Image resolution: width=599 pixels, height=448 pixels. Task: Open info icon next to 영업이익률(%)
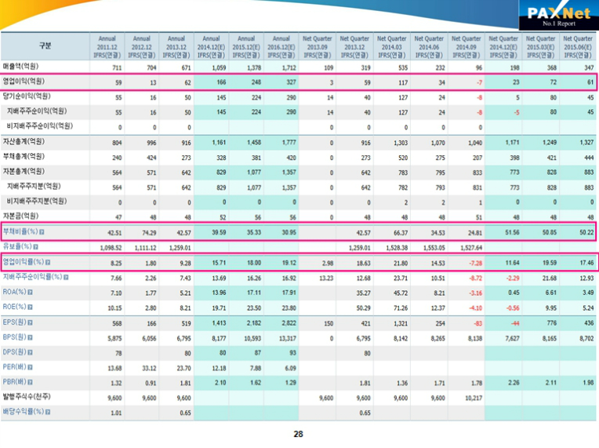[46, 261]
